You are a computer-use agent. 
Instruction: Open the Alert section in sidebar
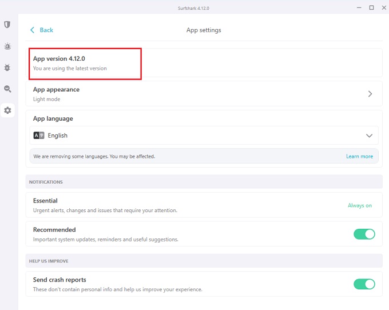tap(7, 46)
